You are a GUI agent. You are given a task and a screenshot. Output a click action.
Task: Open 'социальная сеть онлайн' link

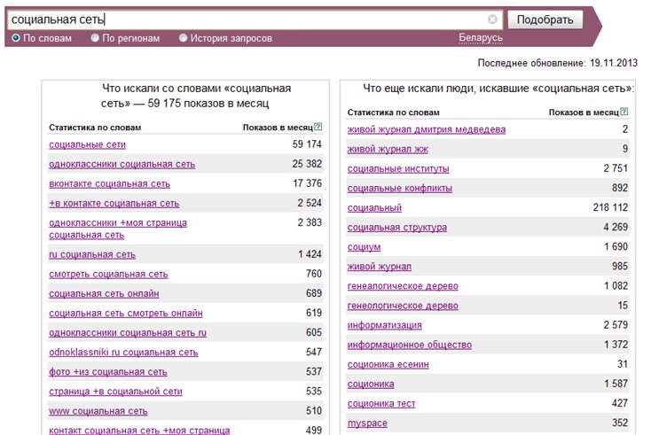[104, 293]
